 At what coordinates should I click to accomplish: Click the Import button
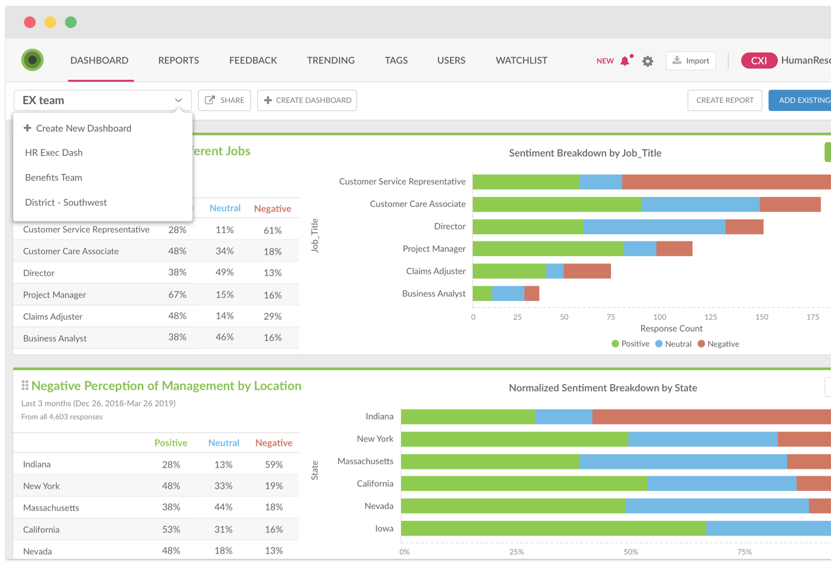[691, 61]
